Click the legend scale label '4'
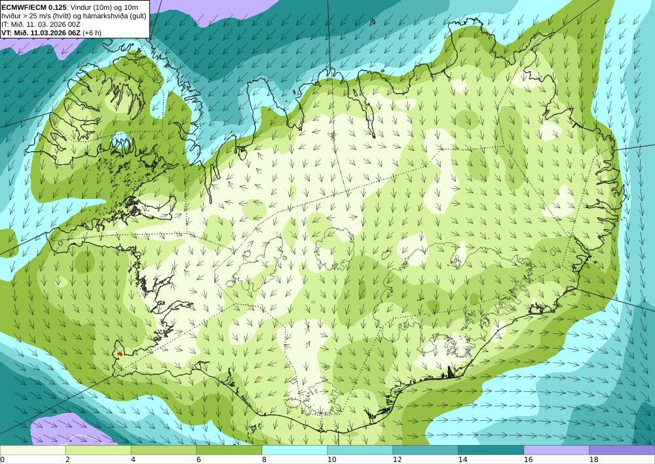Image resolution: width=655 pixels, height=464 pixels. pos(133,459)
